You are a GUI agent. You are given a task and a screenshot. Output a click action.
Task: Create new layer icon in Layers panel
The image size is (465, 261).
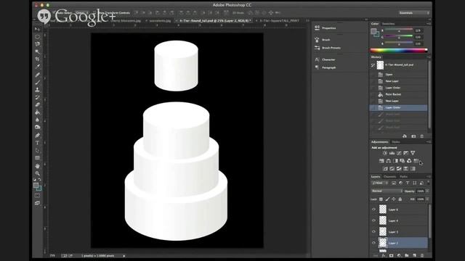point(414,255)
